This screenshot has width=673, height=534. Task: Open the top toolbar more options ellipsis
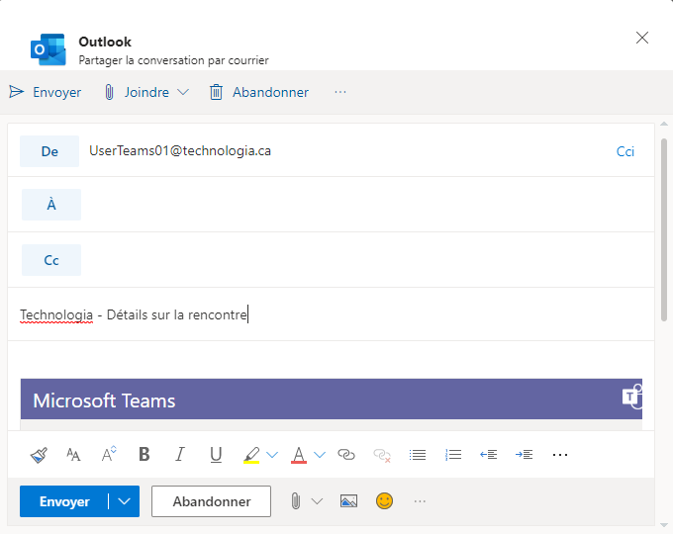340,92
